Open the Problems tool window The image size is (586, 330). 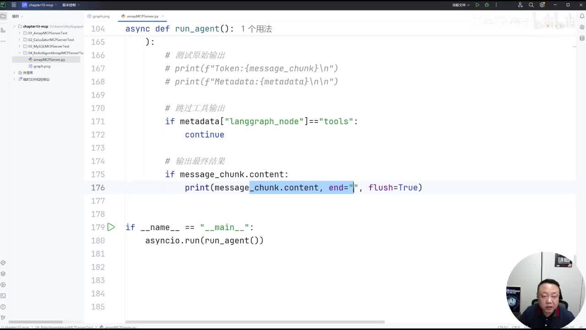[3, 307]
